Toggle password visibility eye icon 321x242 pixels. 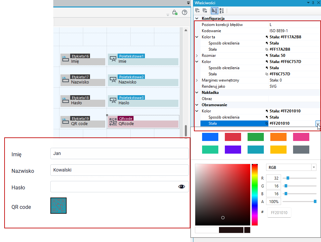[x=181, y=186]
